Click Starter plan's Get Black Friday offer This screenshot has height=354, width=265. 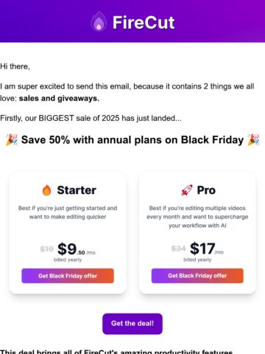pyautogui.click(x=68, y=276)
